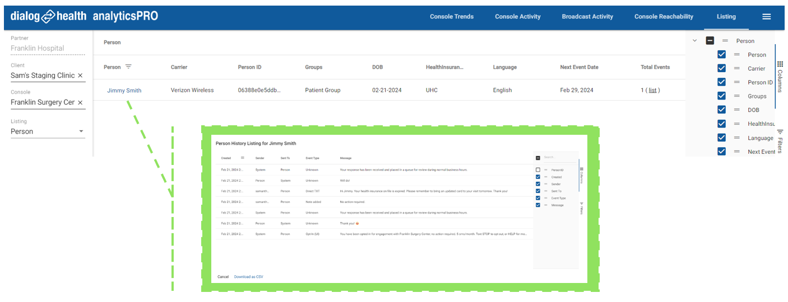The height and width of the screenshot is (302, 788).
Task: Sort by the Total Events column header
Action: pyautogui.click(x=655, y=67)
